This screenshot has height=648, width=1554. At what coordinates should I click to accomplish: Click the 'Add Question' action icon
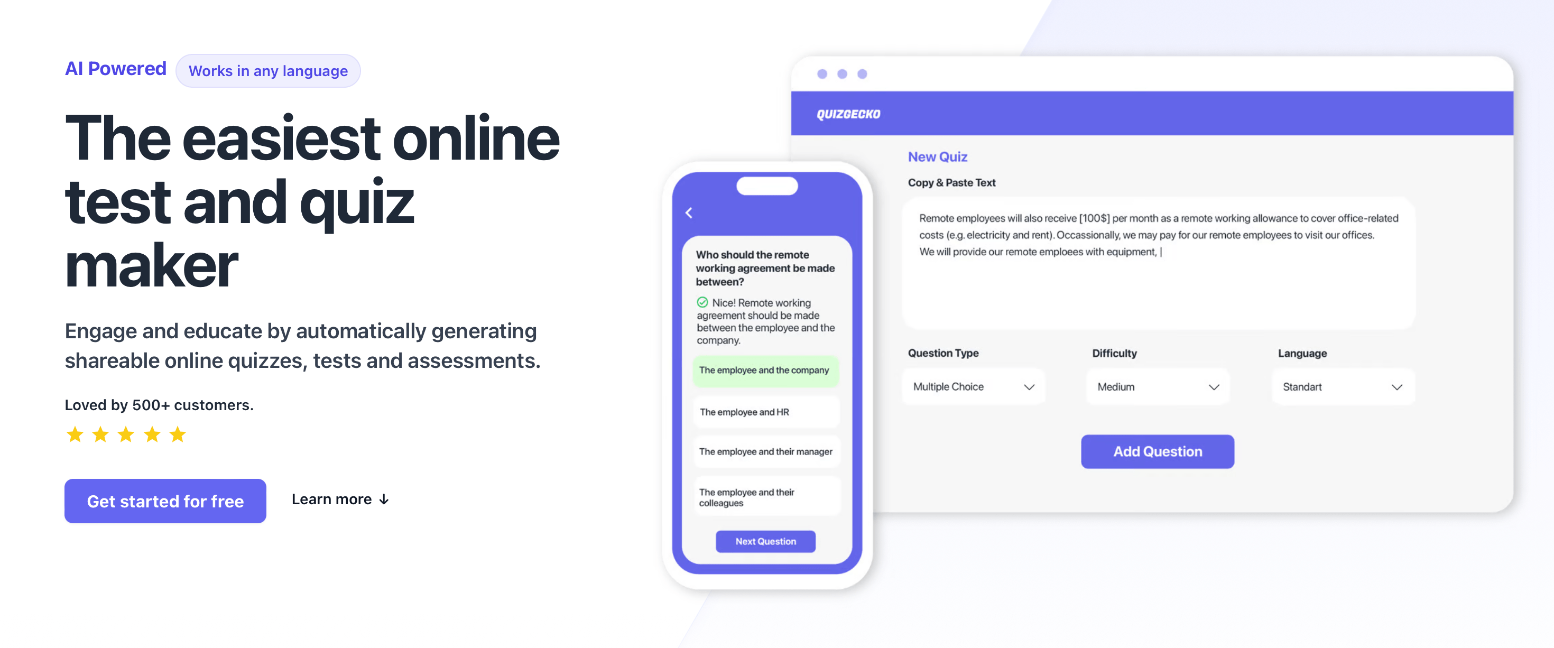[x=1158, y=451]
